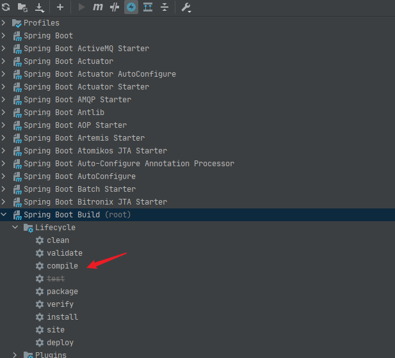Click gear icon next to verify
The width and height of the screenshot is (395, 358).
coord(40,304)
